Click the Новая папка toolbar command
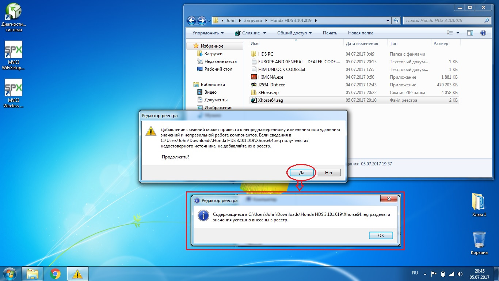499x281 pixels. click(361, 33)
